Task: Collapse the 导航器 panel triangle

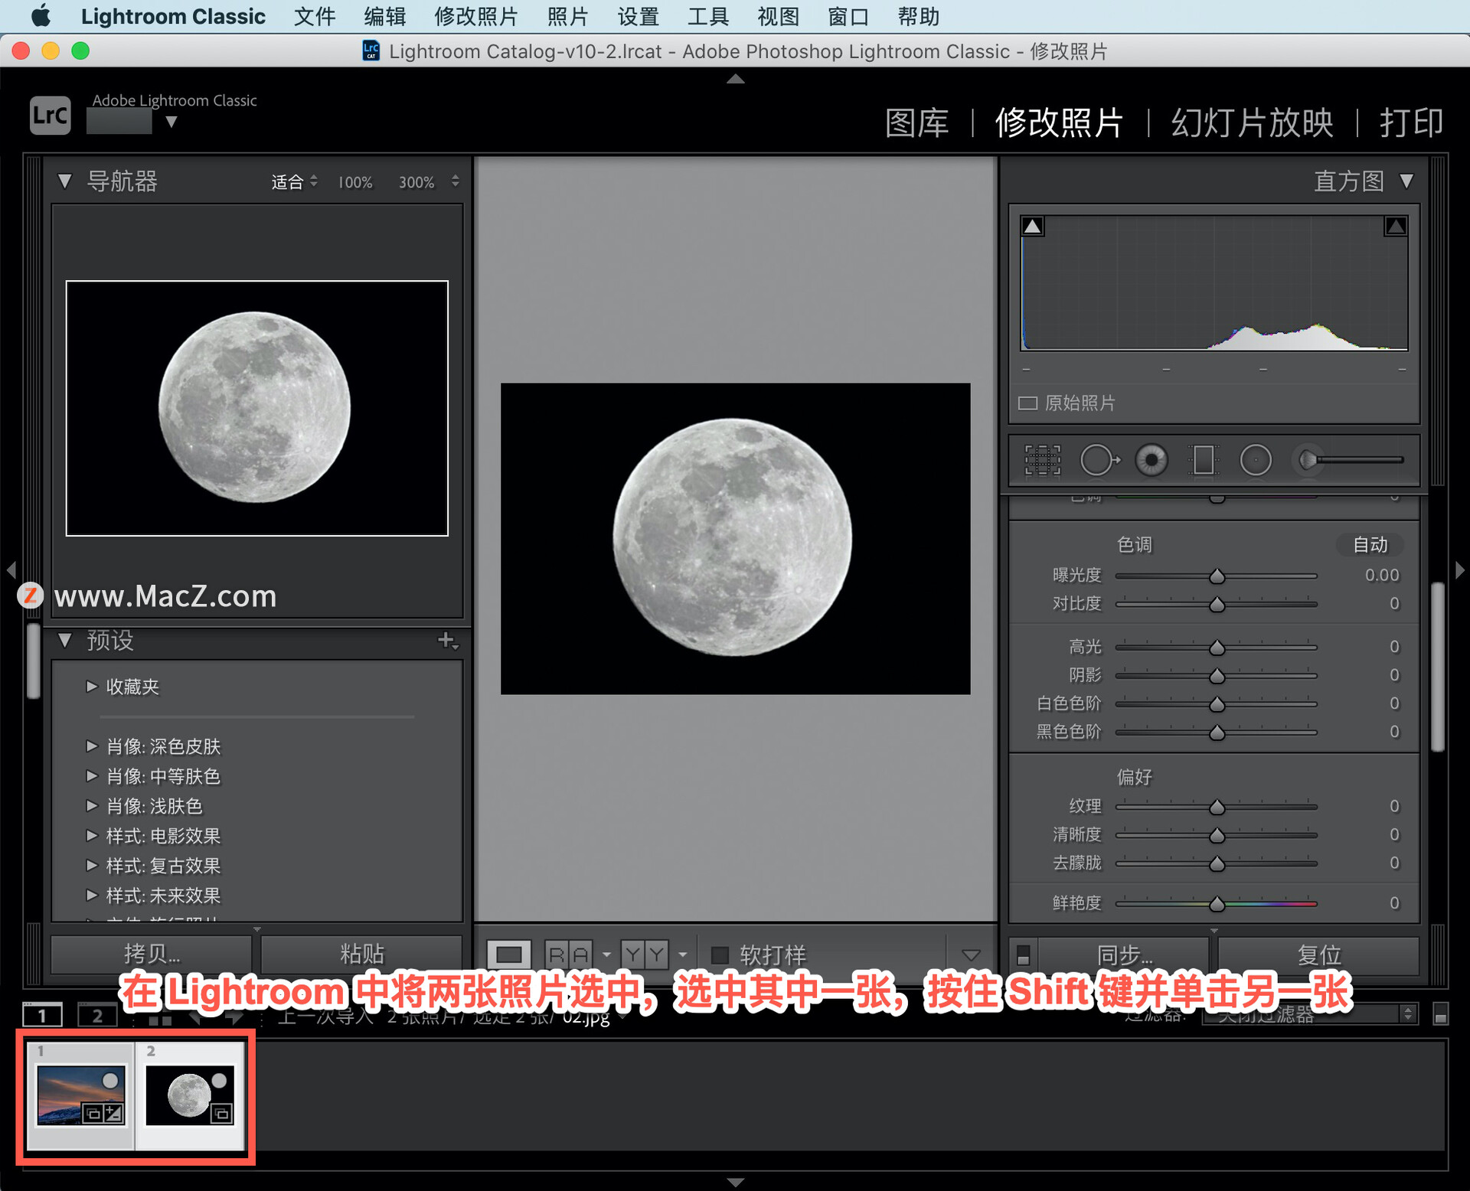Action: click(x=65, y=181)
